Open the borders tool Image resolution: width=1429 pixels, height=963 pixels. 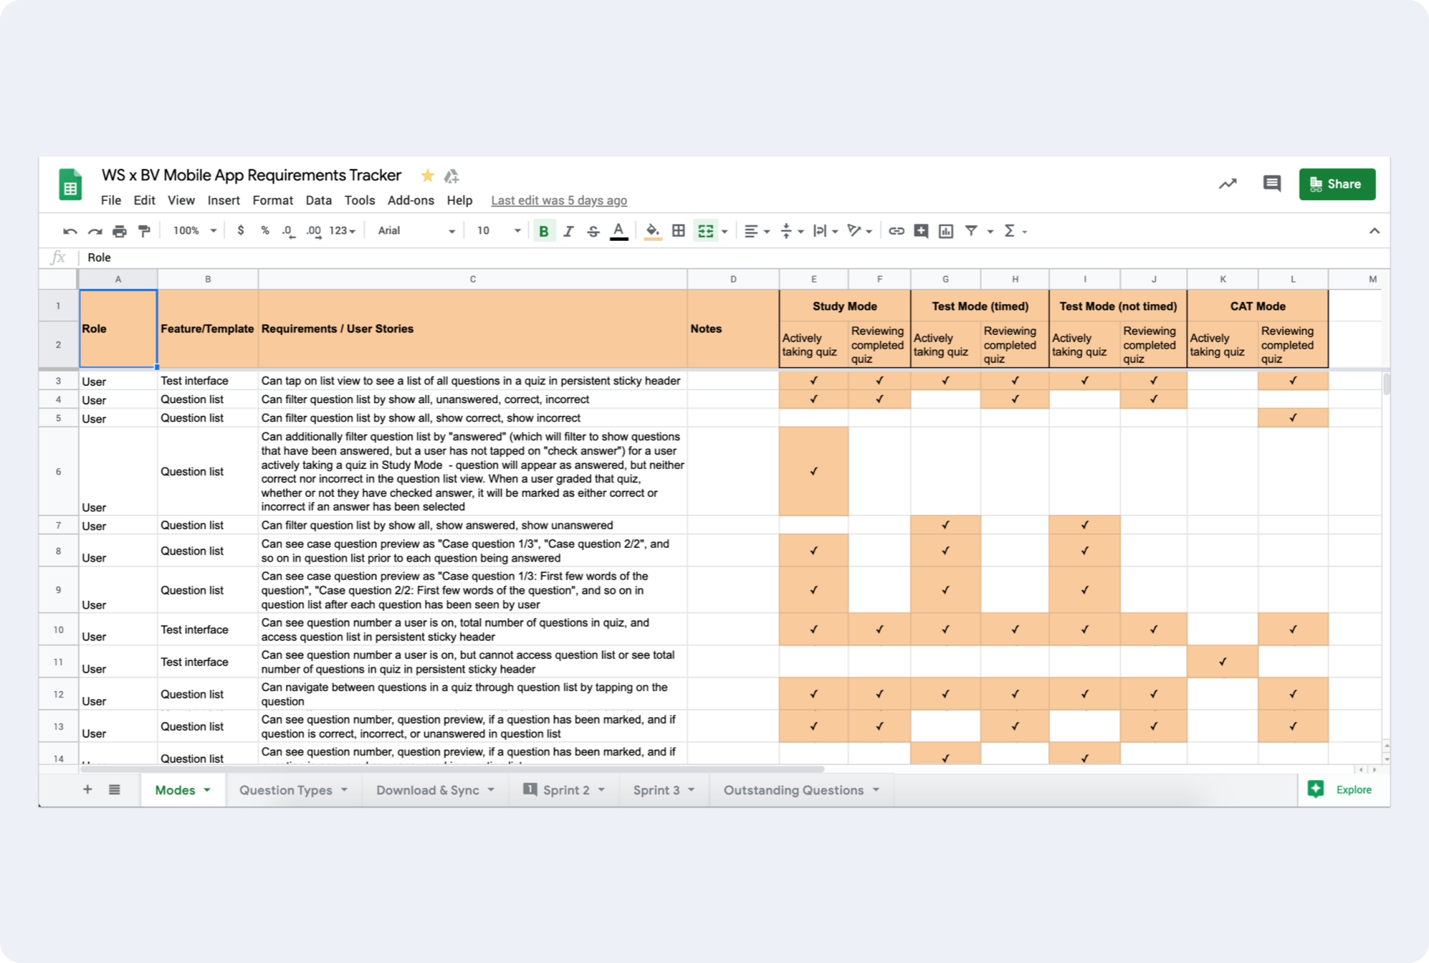[678, 231]
